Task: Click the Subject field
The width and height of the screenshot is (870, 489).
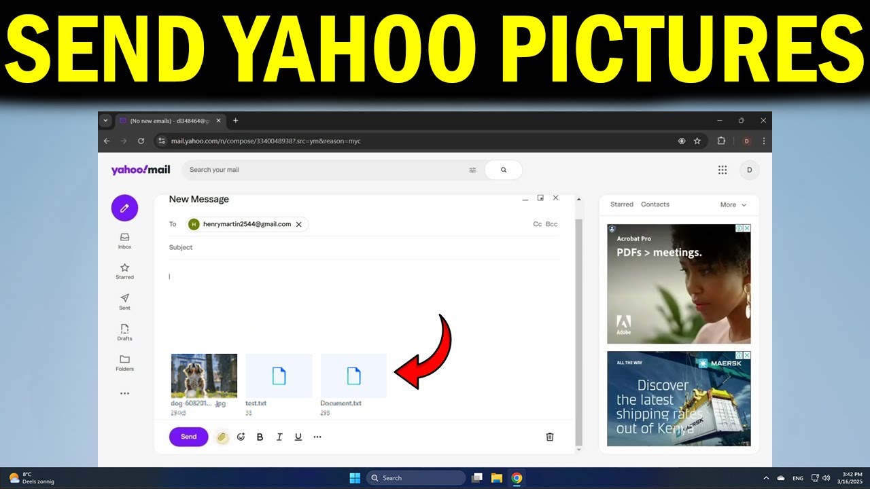Action: 364,247
